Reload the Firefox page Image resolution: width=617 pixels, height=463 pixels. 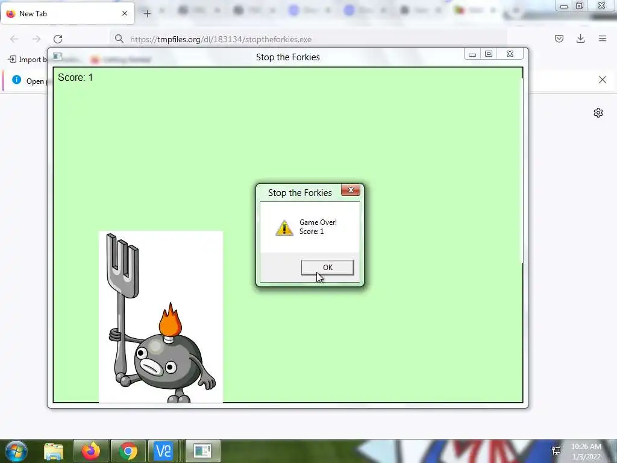coord(58,39)
